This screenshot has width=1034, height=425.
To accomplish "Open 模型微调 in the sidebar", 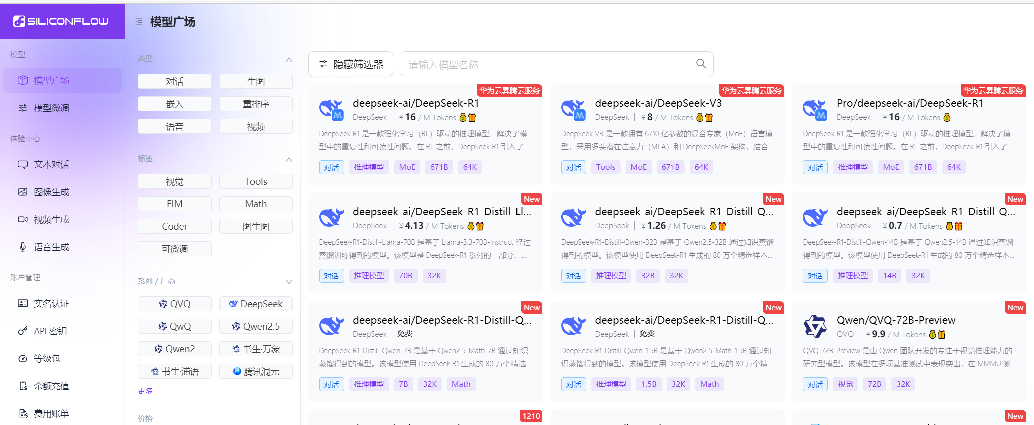I will tap(63, 108).
